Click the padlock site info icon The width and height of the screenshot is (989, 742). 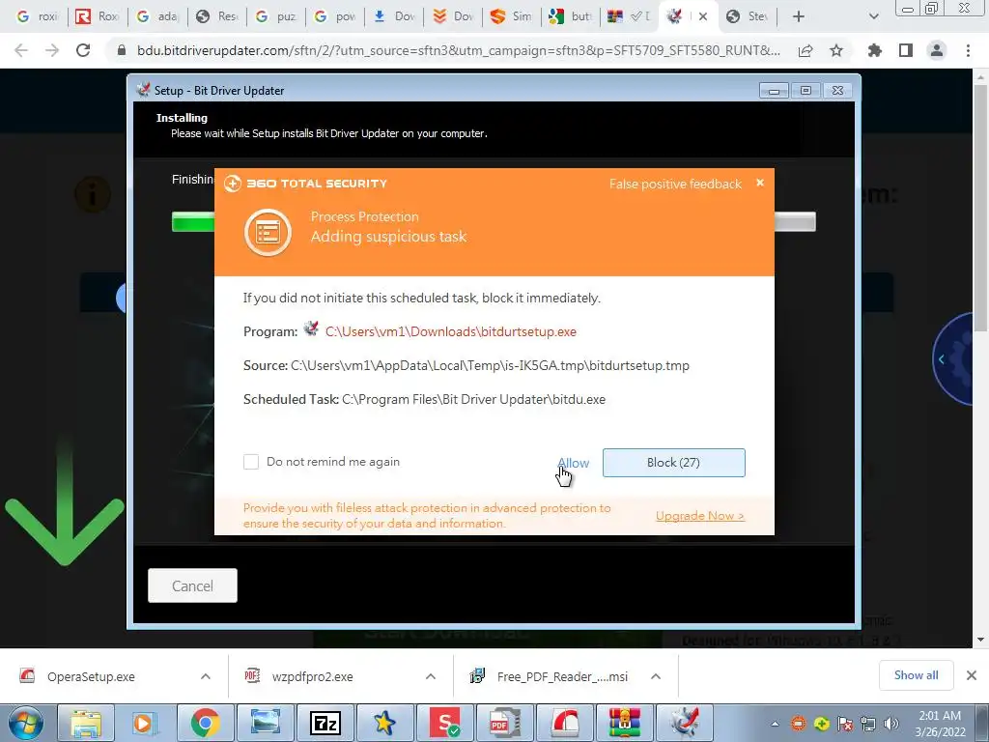pos(122,50)
